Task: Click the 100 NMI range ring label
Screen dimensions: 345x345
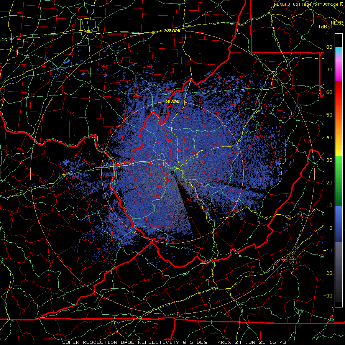Action: (172, 30)
